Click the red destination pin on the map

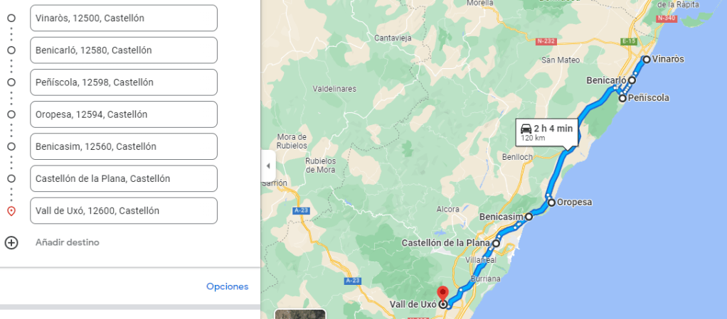442,295
